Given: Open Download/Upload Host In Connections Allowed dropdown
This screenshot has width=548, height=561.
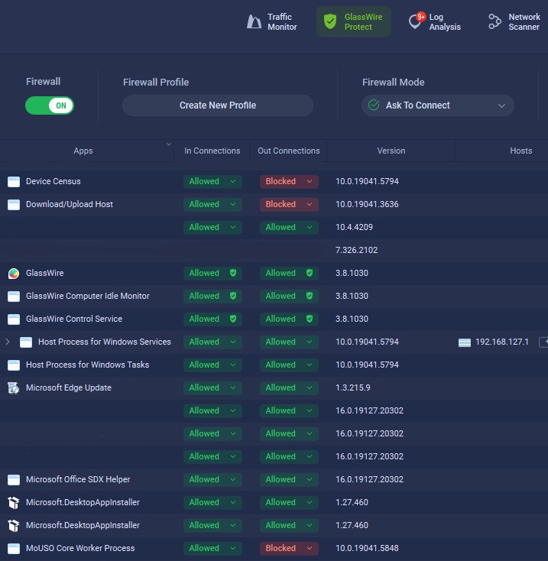Looking at the screenshot, I should [x=212, y=205].
